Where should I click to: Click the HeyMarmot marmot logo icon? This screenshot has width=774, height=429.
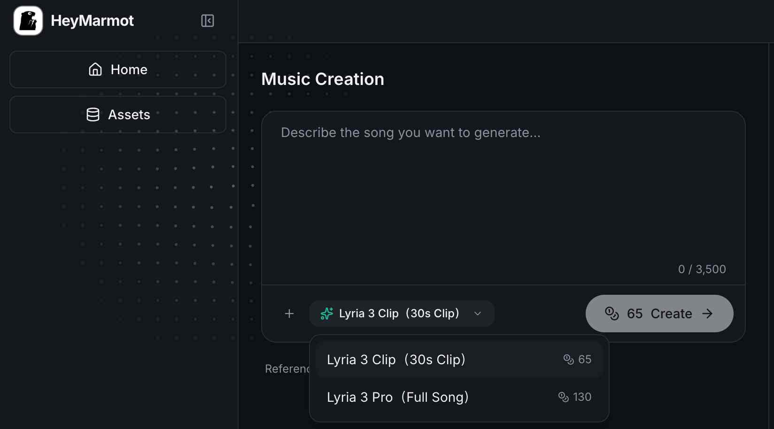(27, 21)
